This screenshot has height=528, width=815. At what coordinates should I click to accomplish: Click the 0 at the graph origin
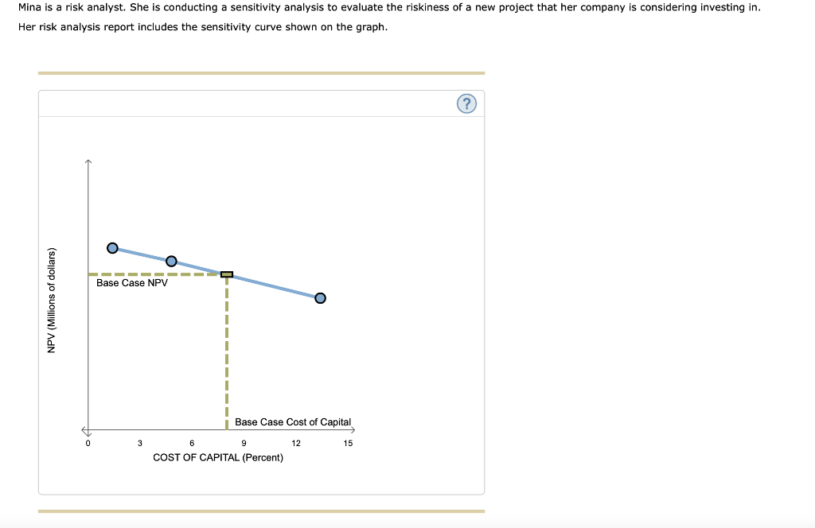click(x=87, y=443)
